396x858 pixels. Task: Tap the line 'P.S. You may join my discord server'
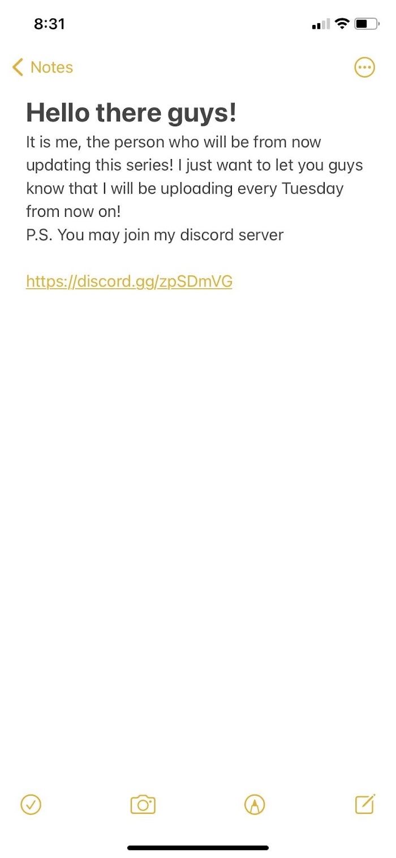click(x=154, y=235)
